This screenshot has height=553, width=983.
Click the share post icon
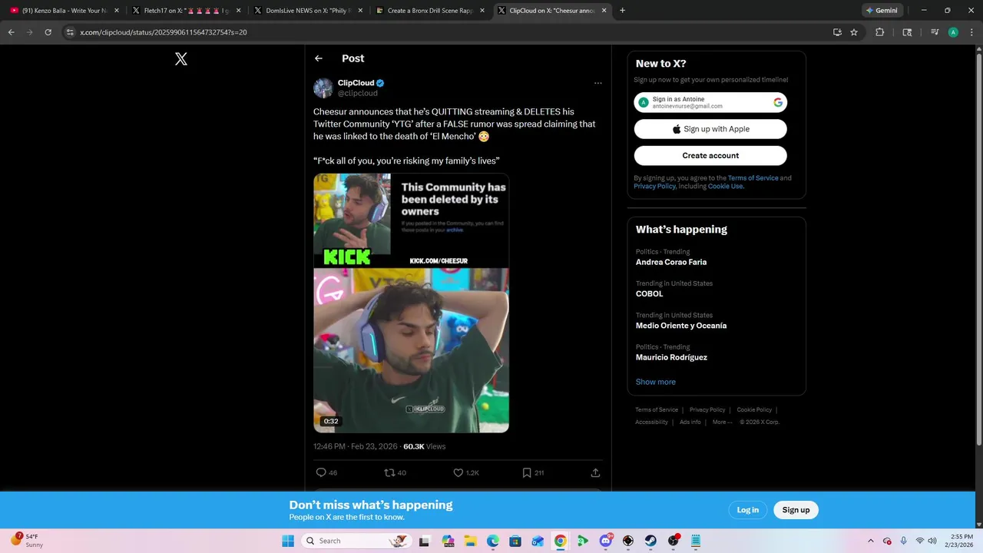[x=595, y=472]
